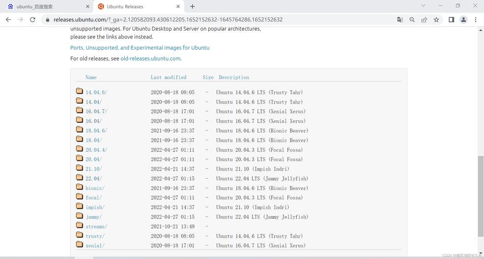This screenshot has width=484, height=259.
Task: Sort by Name column header
Action: [x=91, y=77]
